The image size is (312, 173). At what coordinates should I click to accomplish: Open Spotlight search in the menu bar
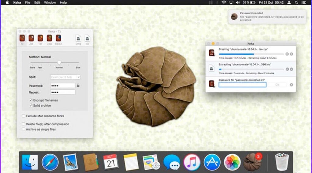tap(296, 2)
